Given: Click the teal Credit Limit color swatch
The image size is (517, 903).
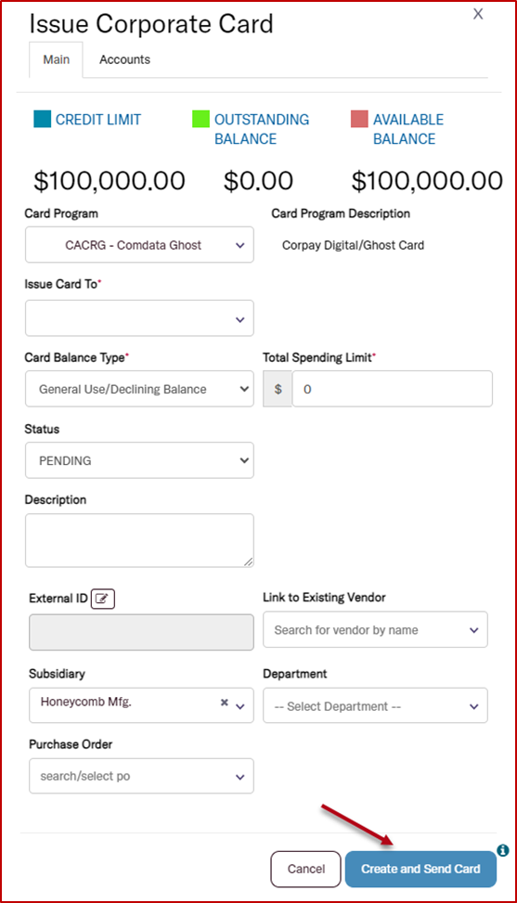Looking at the screenshot, I should 42,119.
